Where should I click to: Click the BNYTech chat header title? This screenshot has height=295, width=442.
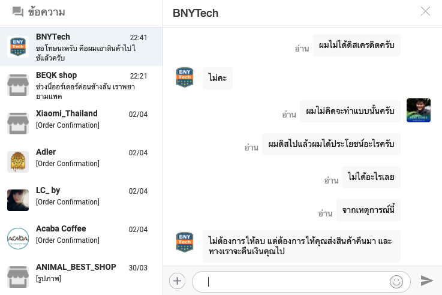coord(196,13)
